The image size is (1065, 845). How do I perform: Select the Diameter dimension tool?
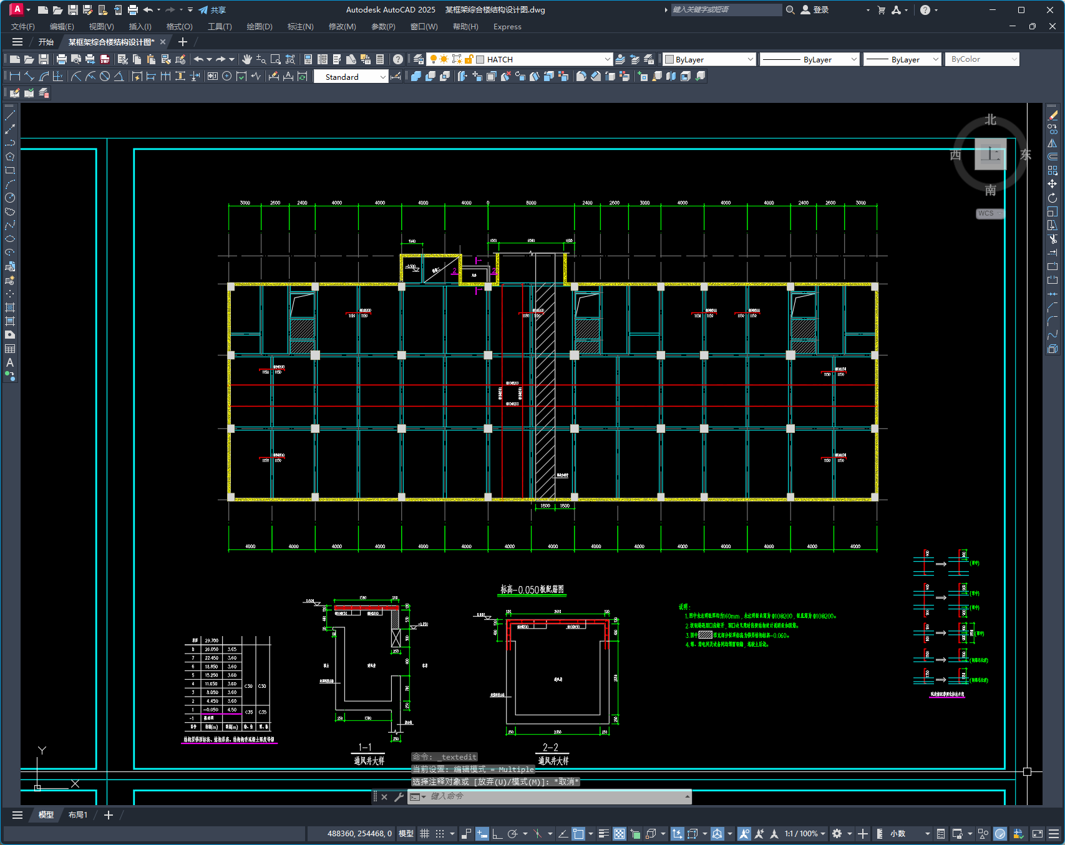click(105, 76)
